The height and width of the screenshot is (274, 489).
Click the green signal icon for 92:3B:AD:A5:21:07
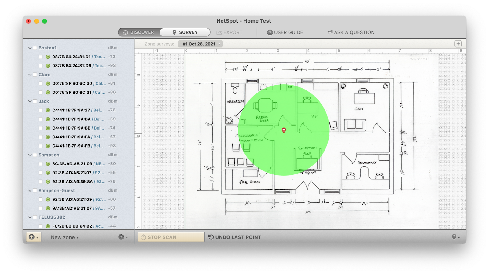point(48,173)
